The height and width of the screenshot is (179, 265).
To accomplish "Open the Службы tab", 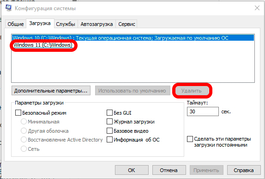I will click(x=66, y=24).
